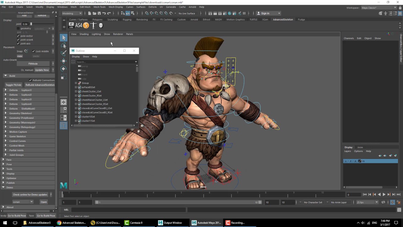Click the Toggle Fit/Adv button
The height and width of the screenshot is (227, 403).
tap(14, 85)
